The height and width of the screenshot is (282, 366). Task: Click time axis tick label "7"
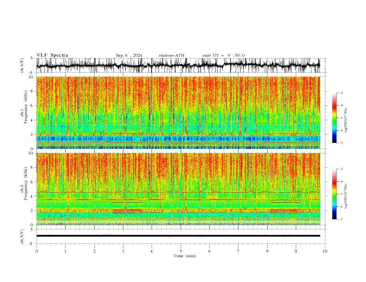(238, 251)
